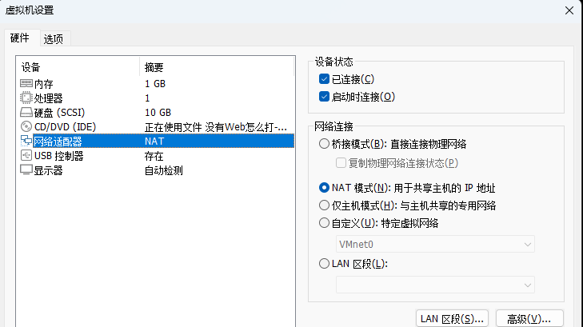Uncheck the 已连接(C) connected checkbox
The width and height of the screenshot is (583, 327).
[x=324, y=79]
